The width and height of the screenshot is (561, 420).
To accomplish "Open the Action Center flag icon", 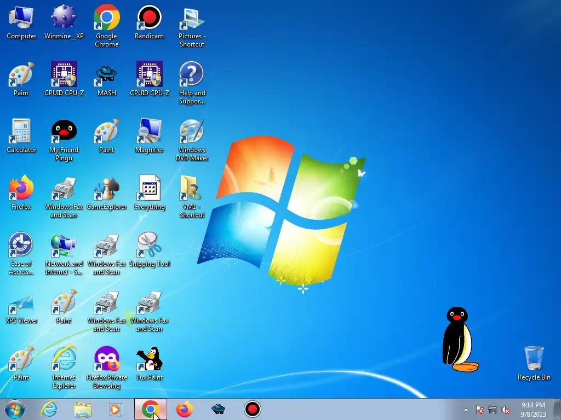I will point(479,410).
